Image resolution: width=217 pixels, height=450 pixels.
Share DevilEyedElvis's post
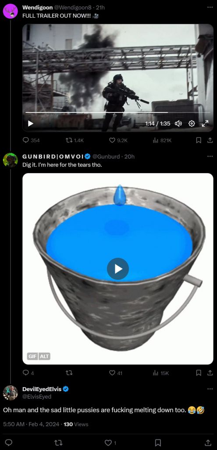pyautogui.click(x=208, y=443)
